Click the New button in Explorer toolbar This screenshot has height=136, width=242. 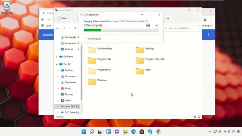[x=63, y=18]
